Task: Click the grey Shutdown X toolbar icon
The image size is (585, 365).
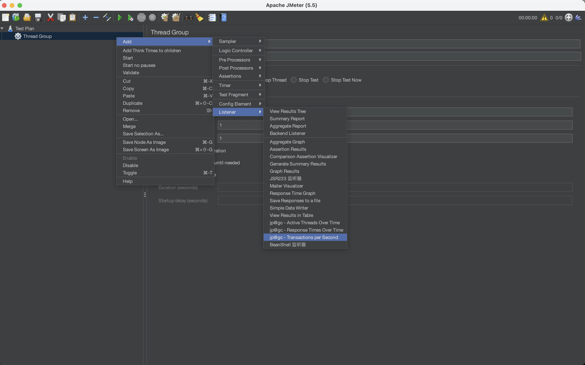Action: [x=152, y=17]
